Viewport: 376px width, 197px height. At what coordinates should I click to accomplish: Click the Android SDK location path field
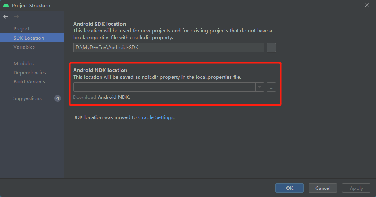pos(168,47)
